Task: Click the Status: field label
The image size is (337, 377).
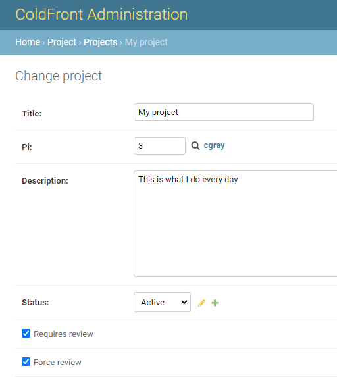Action: [x=36, y=303]
